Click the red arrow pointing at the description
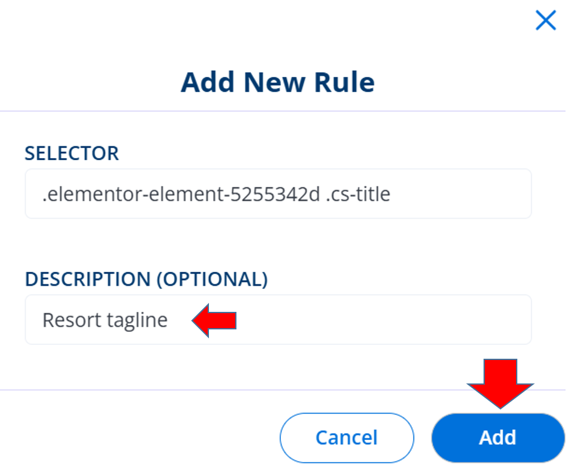Screen dimensions: 568x470 (x=214, y=321)
